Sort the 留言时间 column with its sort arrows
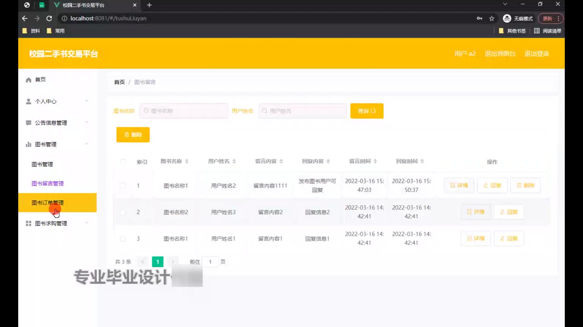 pyautogui.click(x=375, y=161)
